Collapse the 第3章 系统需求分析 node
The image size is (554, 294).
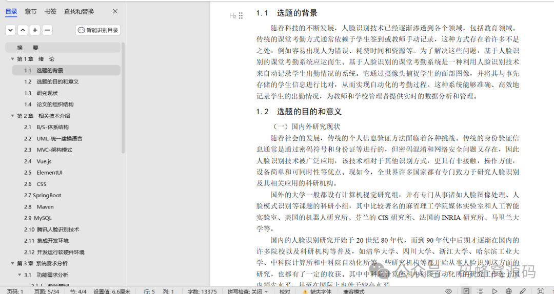point(13,263)
